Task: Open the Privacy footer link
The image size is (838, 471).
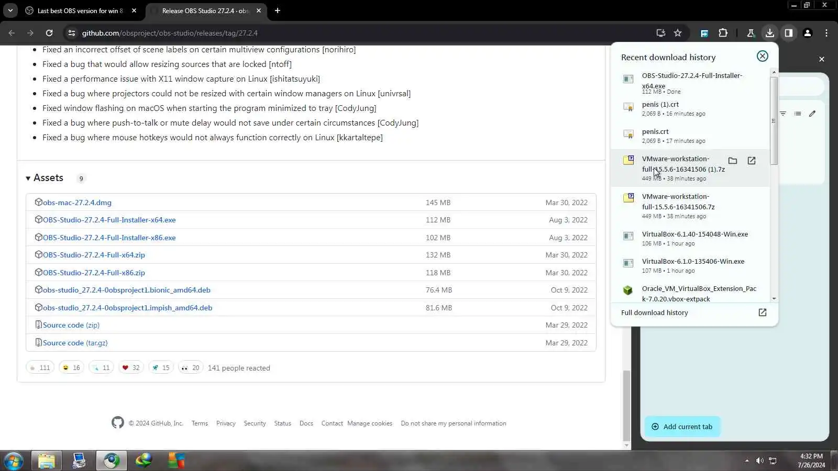Action: coord(226,423)
